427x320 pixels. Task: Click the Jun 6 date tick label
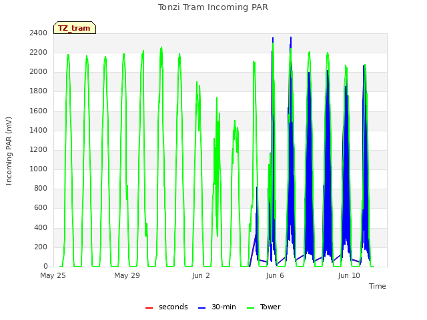(x=275, y=275)
